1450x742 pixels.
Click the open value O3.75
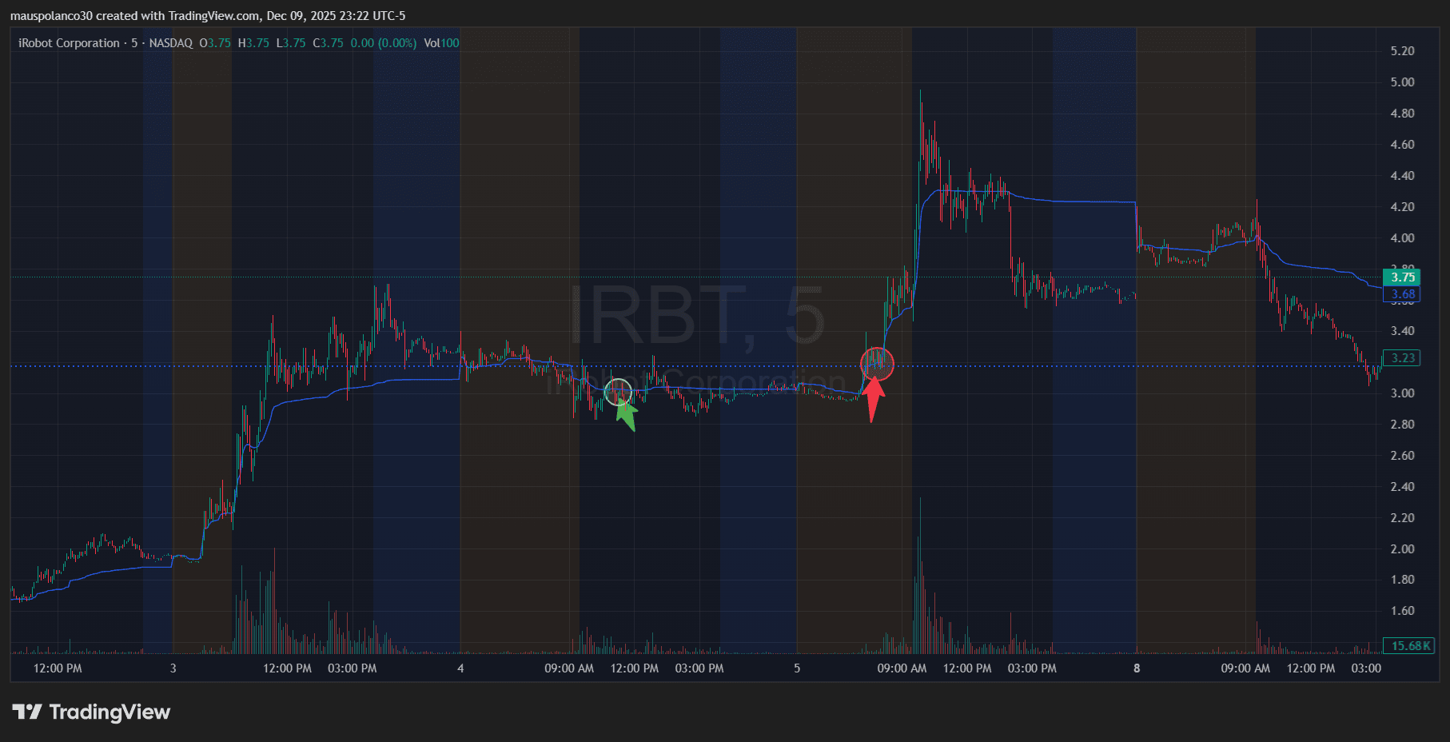coord(215,43)
